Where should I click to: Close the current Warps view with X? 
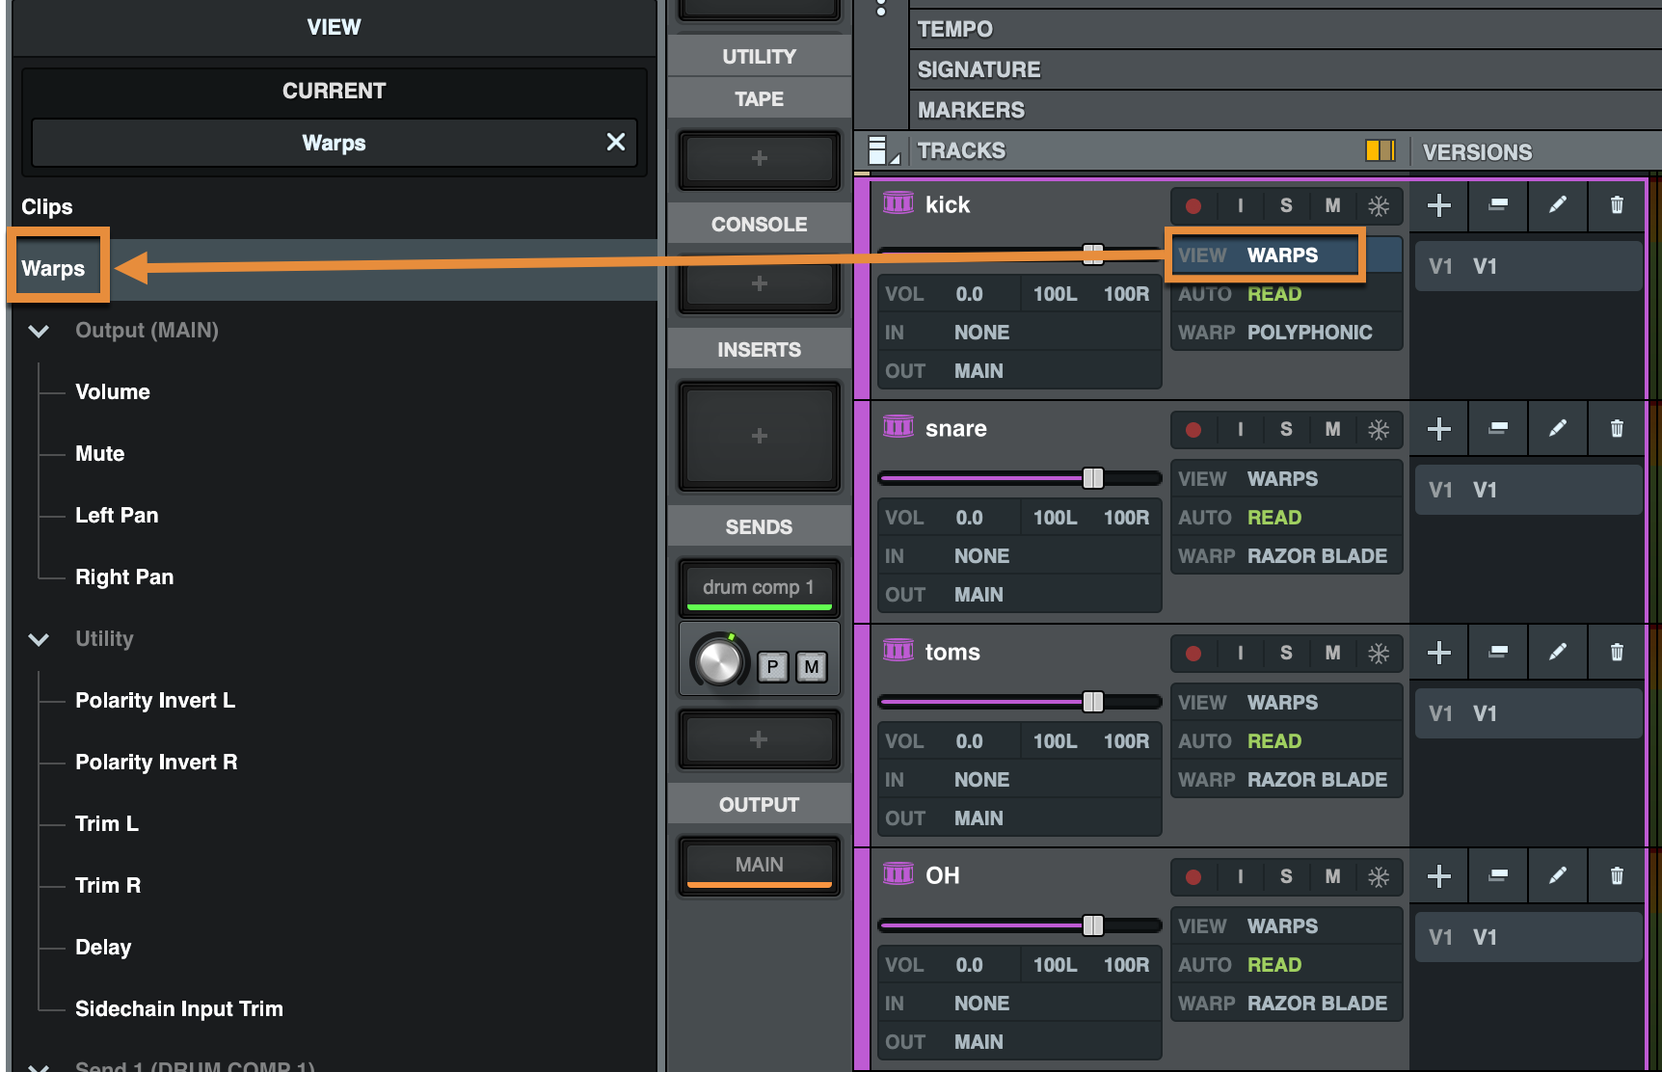tap(615, 143)
